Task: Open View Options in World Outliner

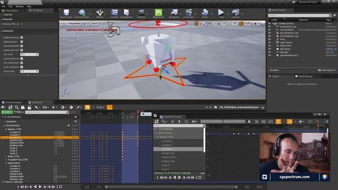Action: (327, 70)
